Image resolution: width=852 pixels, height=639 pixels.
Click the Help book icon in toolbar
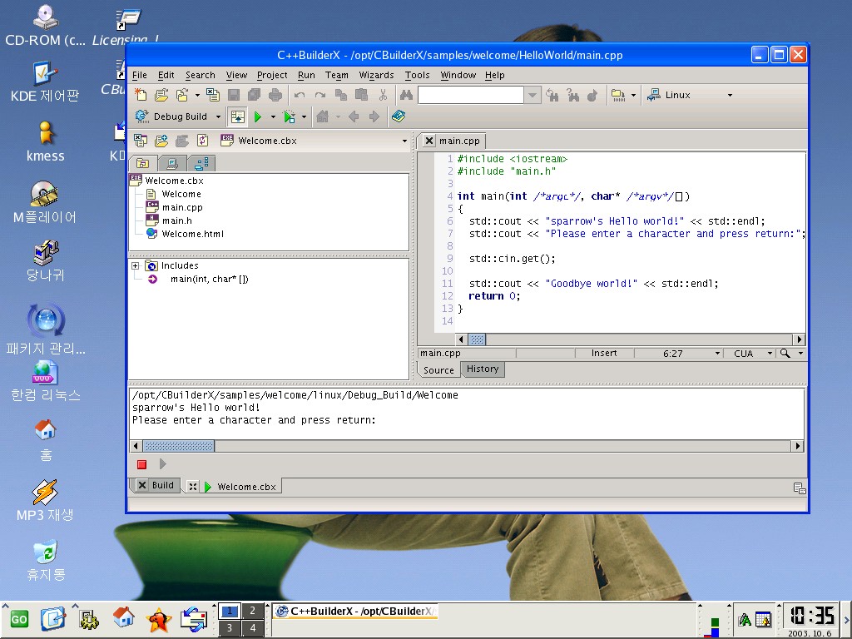[x=399, y=117]
